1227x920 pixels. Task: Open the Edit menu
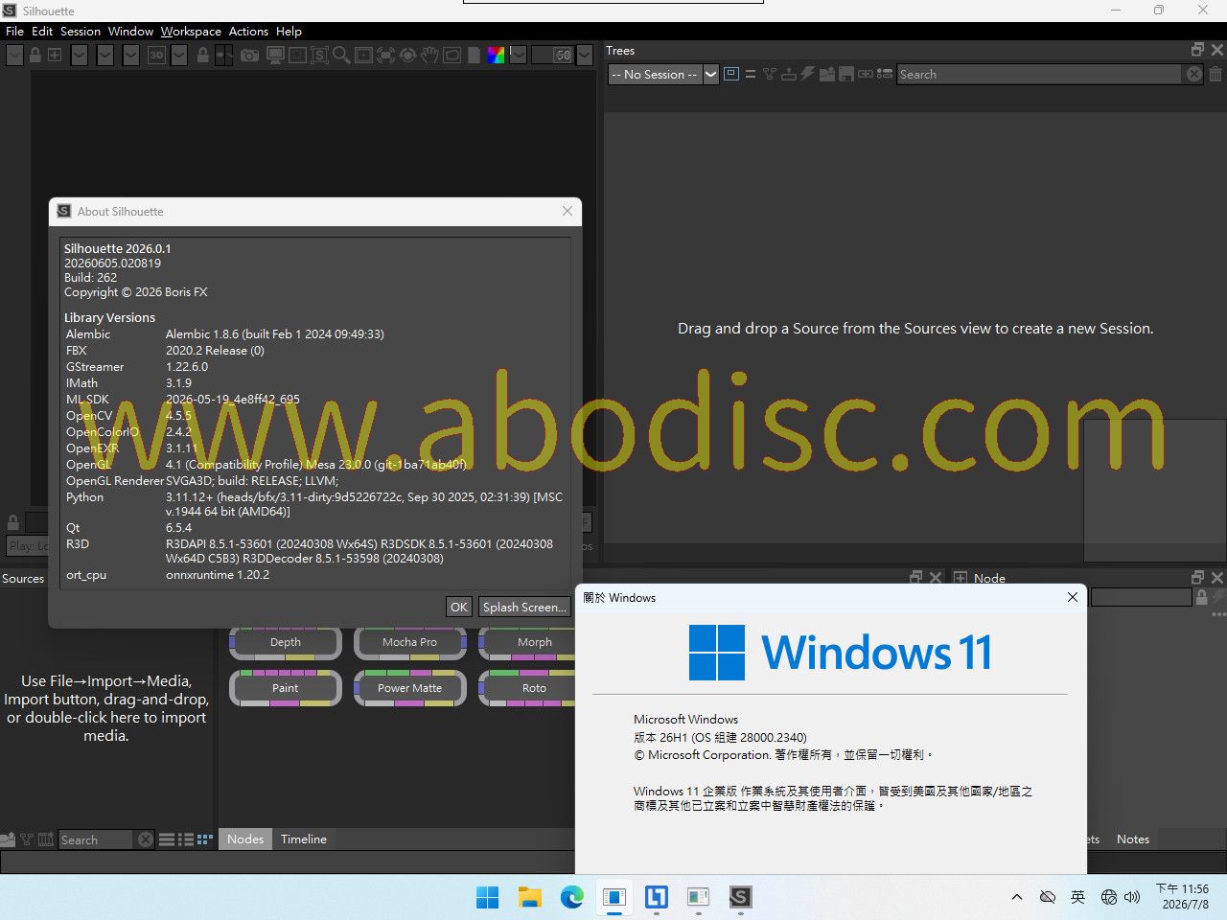pos(42,32)
